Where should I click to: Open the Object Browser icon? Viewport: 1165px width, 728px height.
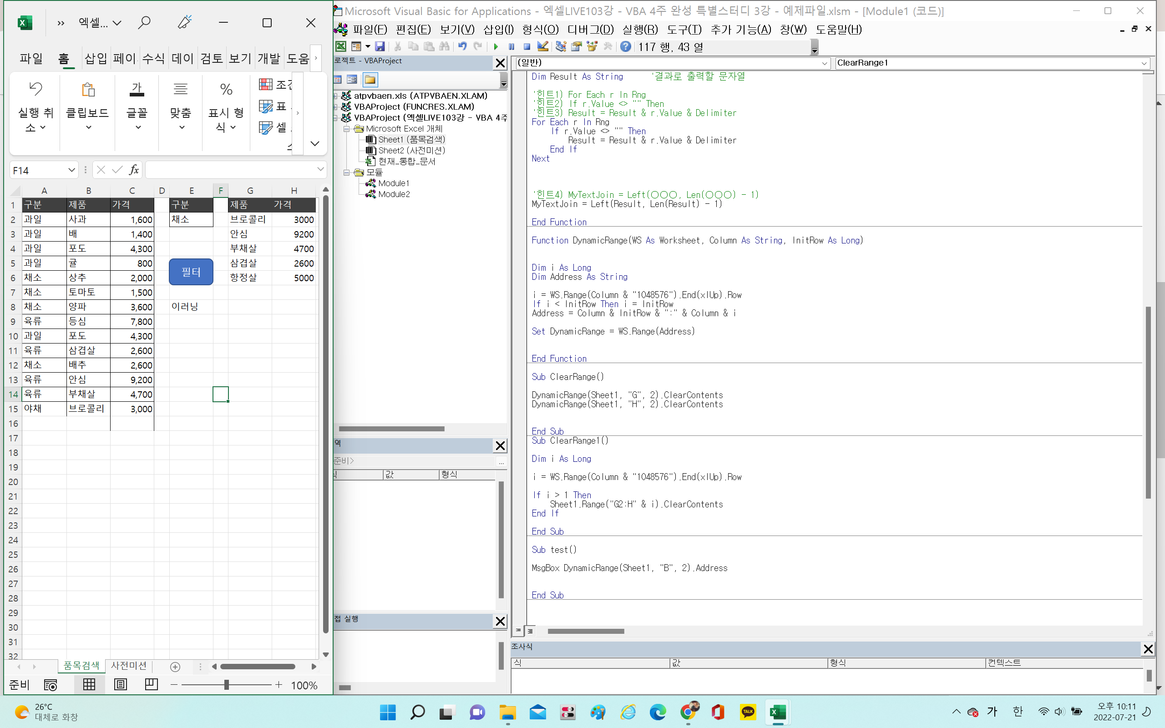click(592, 47)
